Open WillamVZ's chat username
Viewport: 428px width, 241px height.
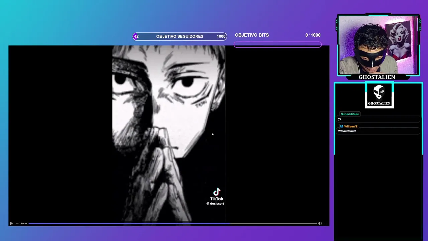tap(351, 126)
